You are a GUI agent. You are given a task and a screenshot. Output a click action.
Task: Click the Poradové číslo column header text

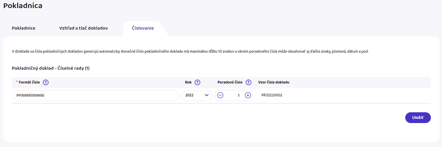(230, 83)
